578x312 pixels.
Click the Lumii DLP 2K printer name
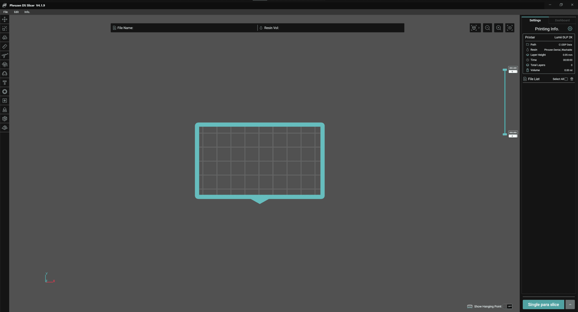(563, 37)
